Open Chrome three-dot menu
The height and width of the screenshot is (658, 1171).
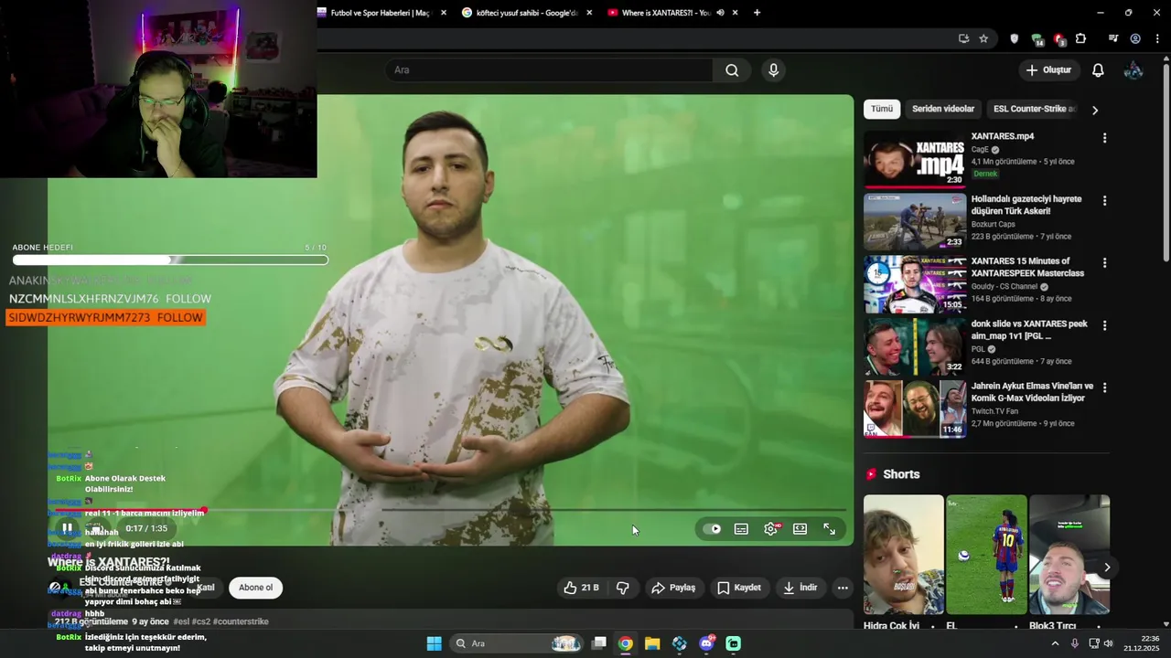(1157, 38)
